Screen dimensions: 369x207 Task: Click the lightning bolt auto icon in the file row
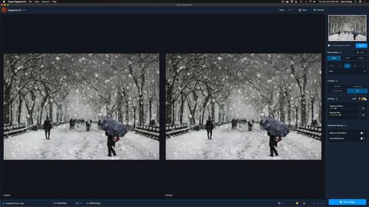(x=304, y=203)
